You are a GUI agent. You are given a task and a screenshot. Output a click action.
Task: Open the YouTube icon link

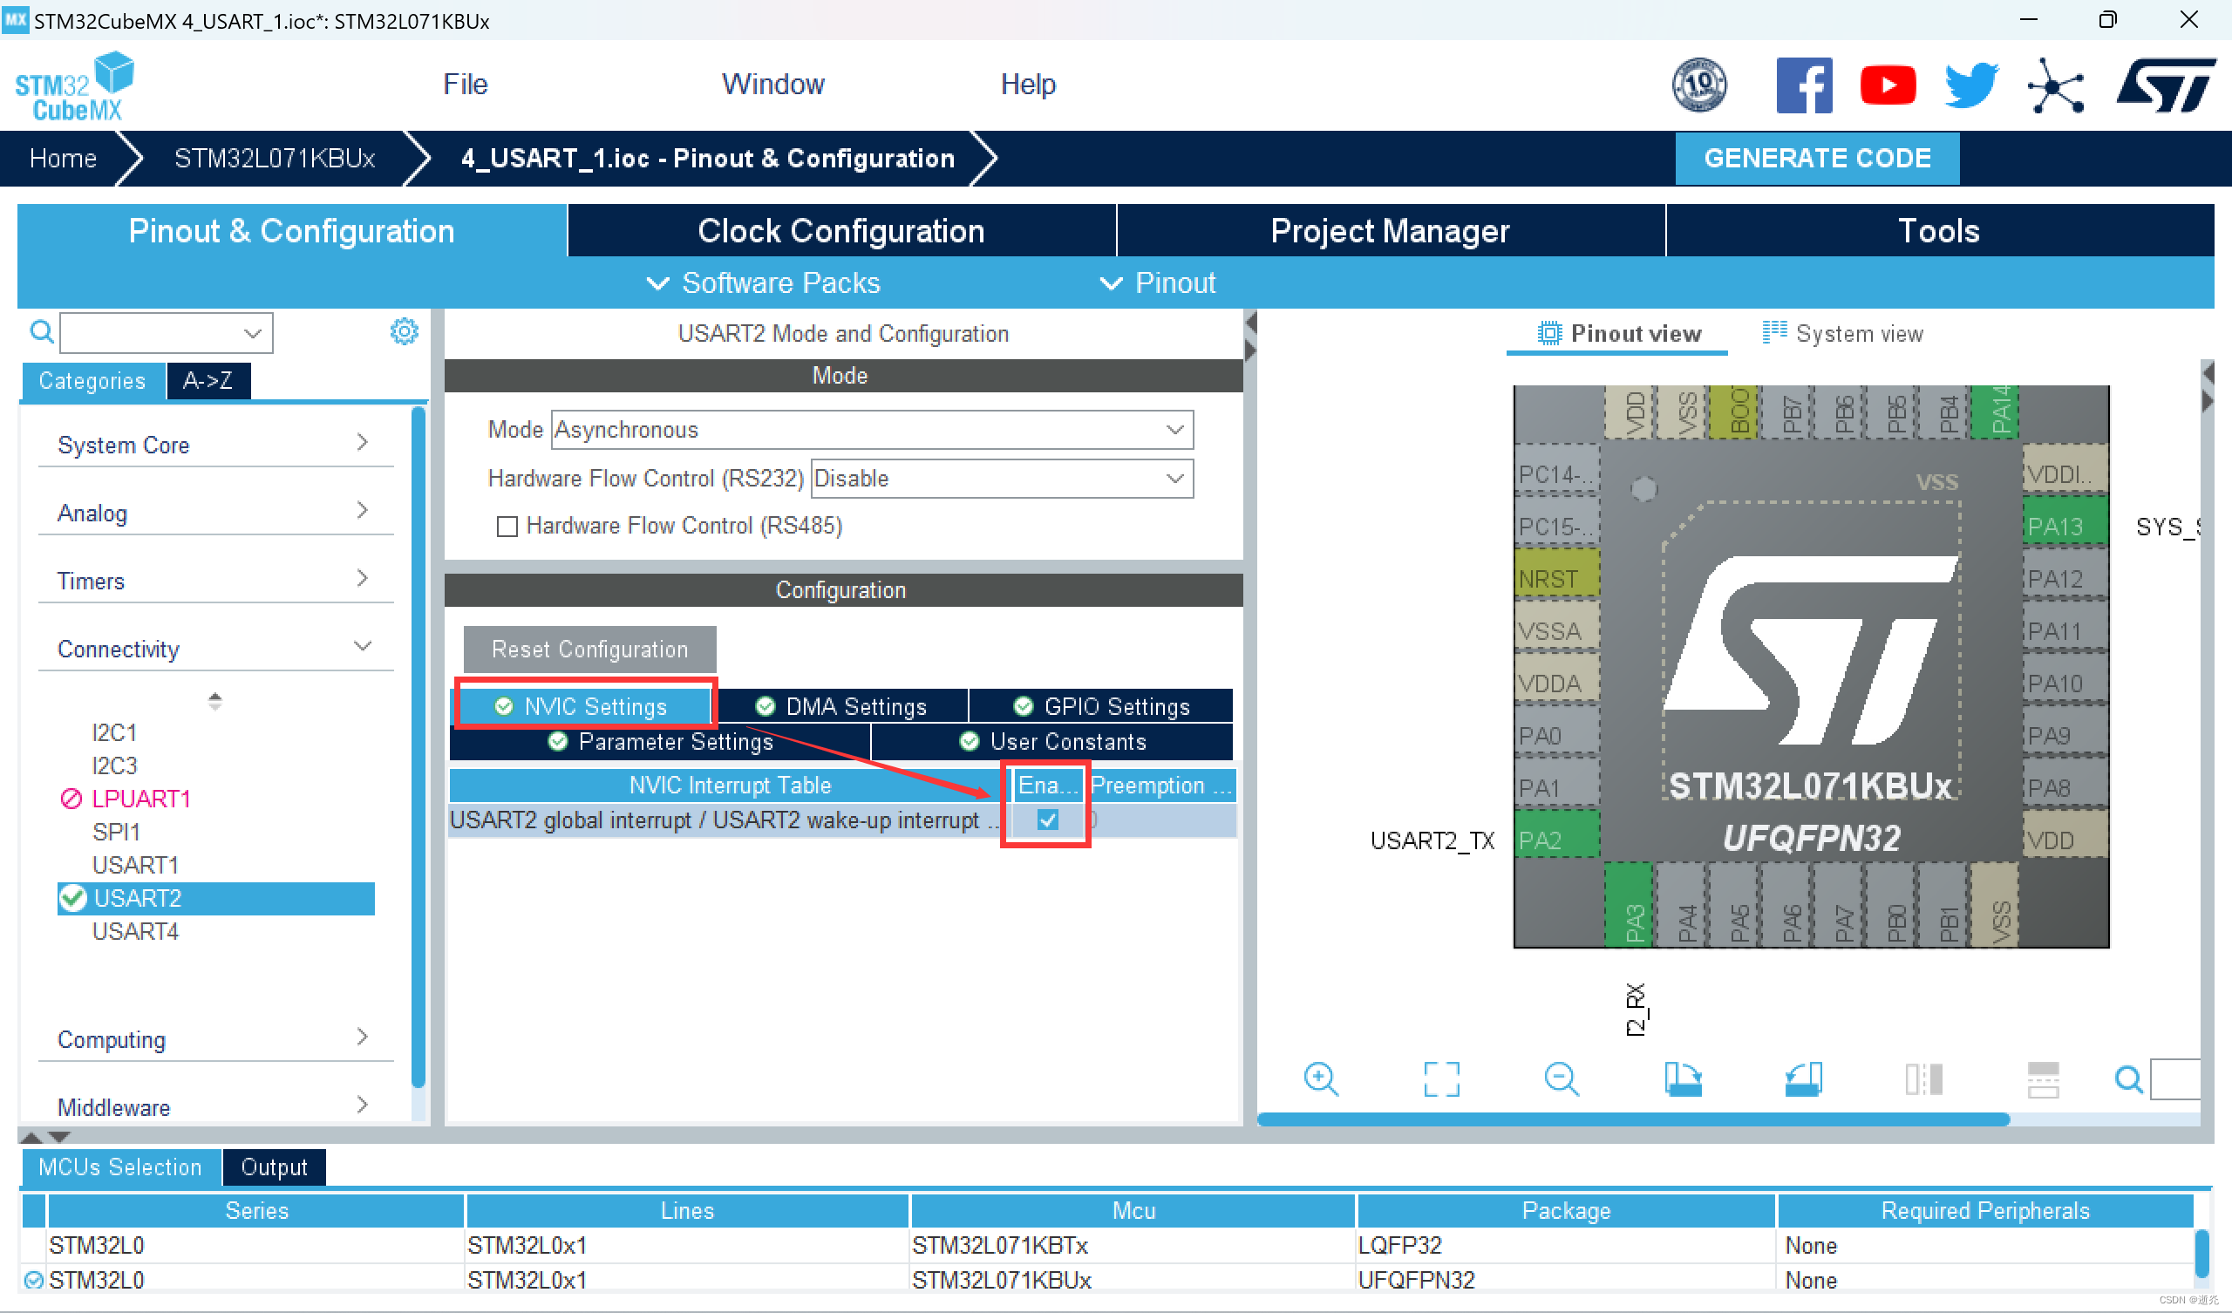coord(1888,85)
